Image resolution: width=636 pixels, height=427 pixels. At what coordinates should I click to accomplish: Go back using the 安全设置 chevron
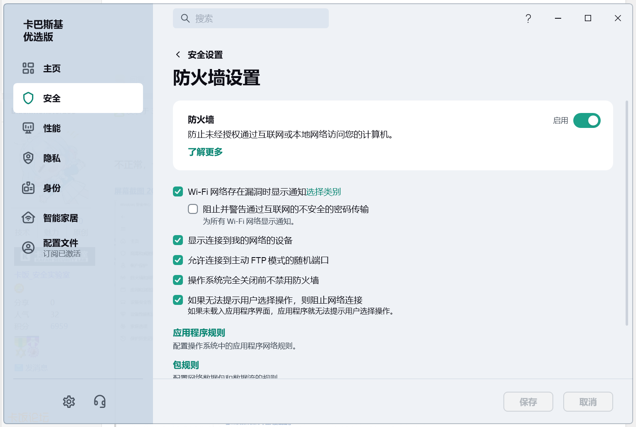point(178,54)
